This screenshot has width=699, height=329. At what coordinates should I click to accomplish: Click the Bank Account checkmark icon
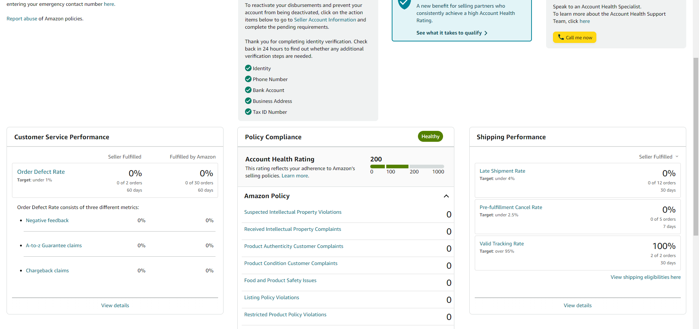(248, 90)
